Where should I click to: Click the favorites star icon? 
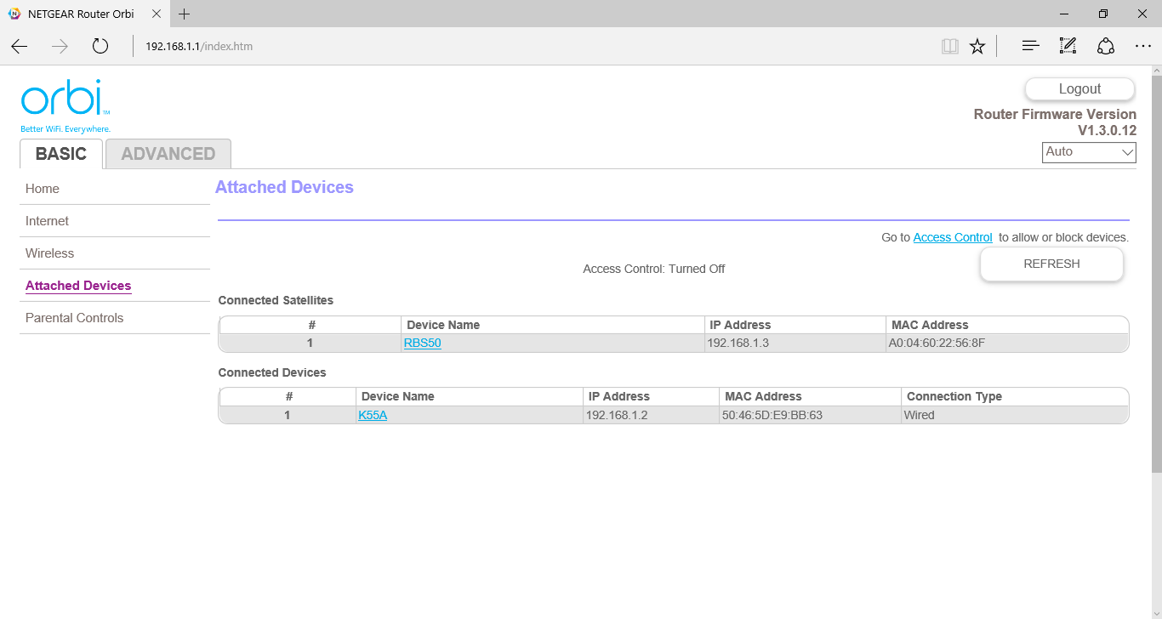[x=977, y=46]
